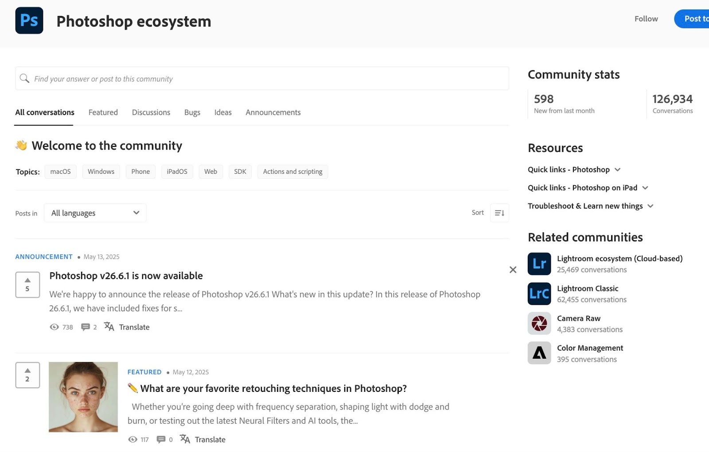This screenshot has width=709, height=452.
Task: Click the search magnifier icon
Action: click(x=24, y=78)
